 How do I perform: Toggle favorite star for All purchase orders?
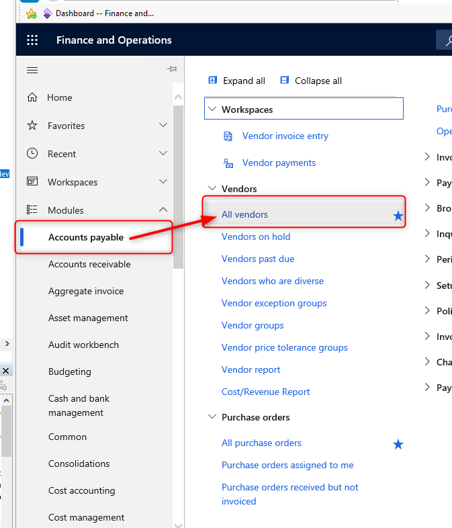[398, 444]
